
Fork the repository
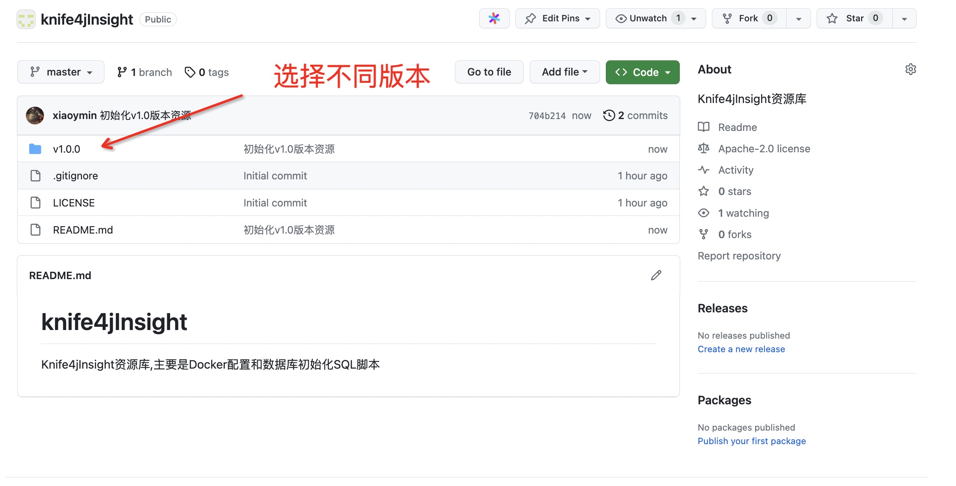coord(749,18)
